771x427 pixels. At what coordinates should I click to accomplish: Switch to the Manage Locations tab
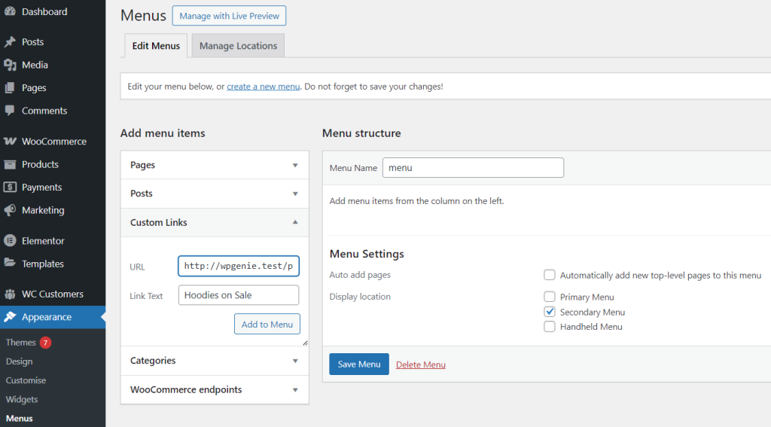(x=238, y=46)
